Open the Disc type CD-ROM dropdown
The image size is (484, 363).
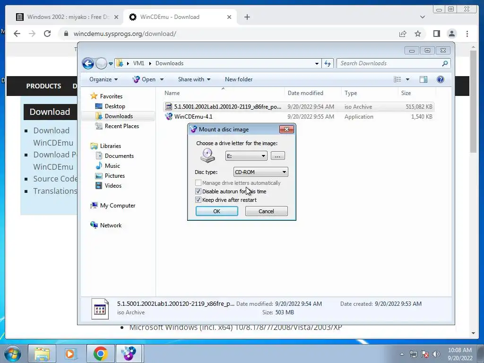(260, 172)
